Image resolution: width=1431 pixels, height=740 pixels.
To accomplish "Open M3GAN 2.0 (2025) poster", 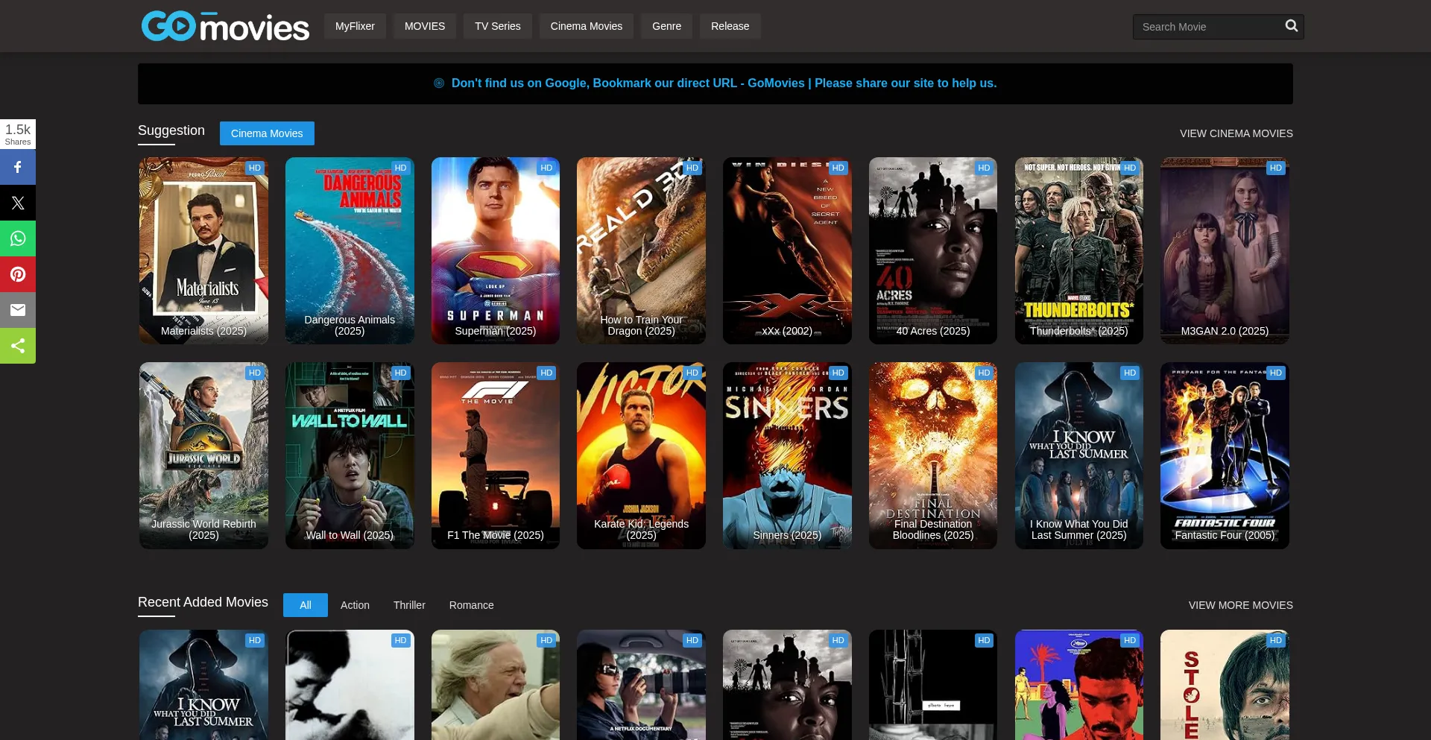I will tap(1225, 250).
